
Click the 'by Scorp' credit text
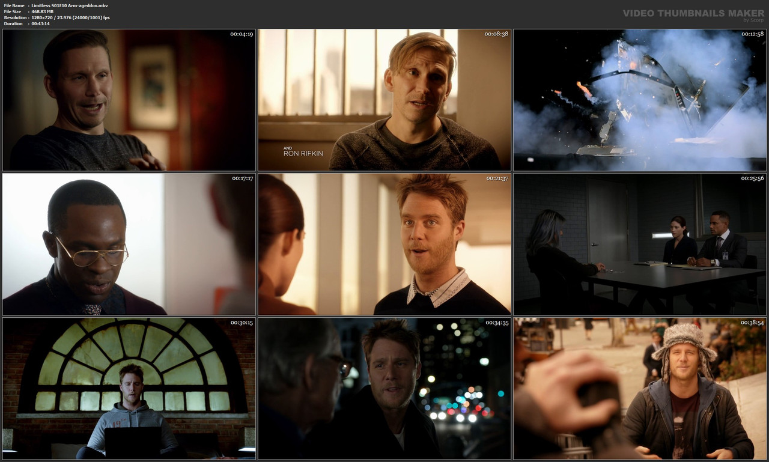(746, 19)
